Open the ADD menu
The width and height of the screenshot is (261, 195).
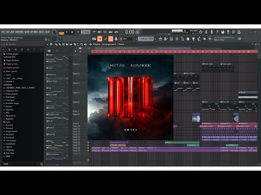[x=13, y=32]
